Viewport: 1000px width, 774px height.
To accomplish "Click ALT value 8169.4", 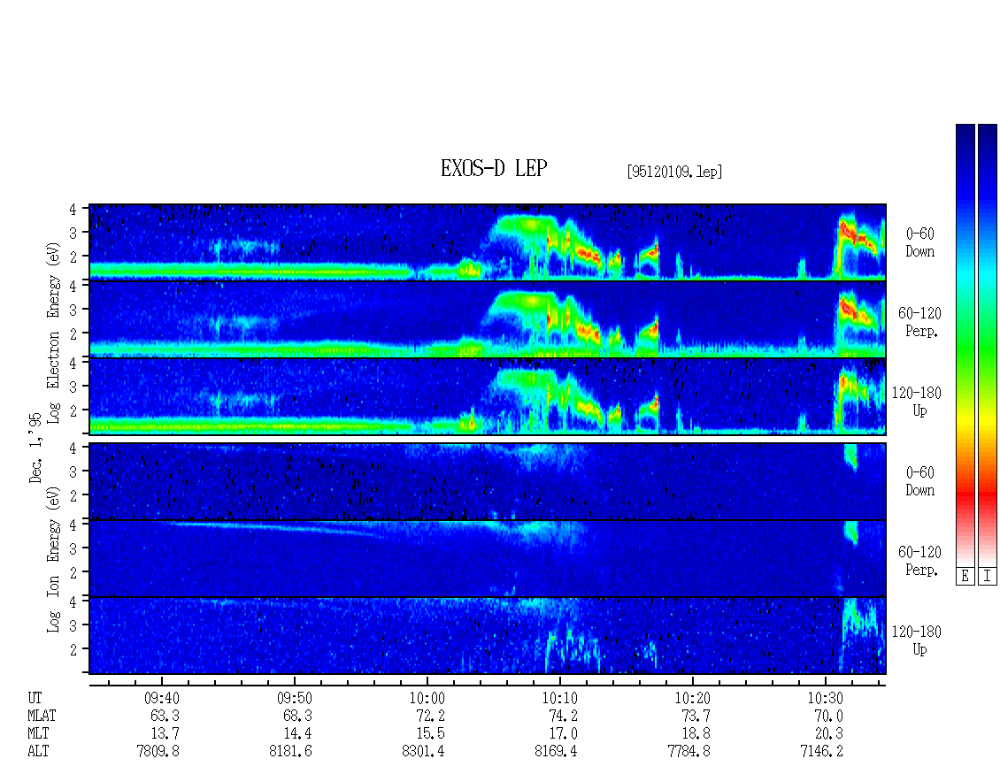I will pyautogui.click(x=556, y=752).
